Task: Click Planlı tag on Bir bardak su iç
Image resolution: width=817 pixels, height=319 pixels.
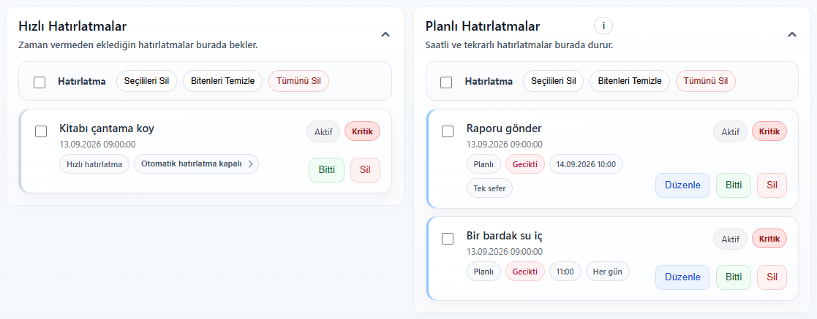Action: [483, 271]
